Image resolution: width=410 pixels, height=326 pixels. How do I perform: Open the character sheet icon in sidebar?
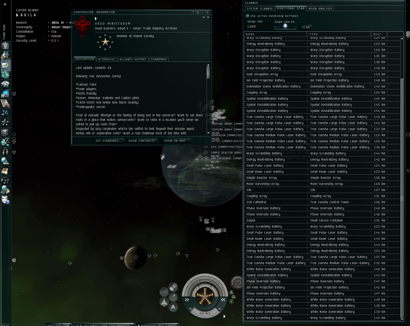click(5, 46)
